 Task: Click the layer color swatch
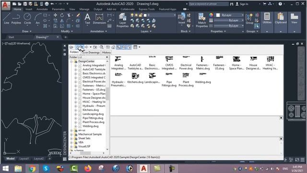click(x=145, y=15)
